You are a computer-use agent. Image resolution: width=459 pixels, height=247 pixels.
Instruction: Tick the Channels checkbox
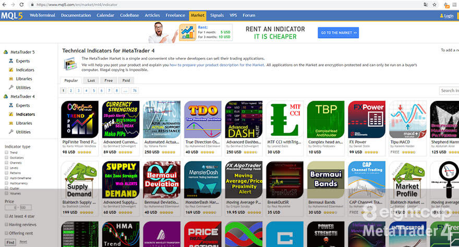6,163
